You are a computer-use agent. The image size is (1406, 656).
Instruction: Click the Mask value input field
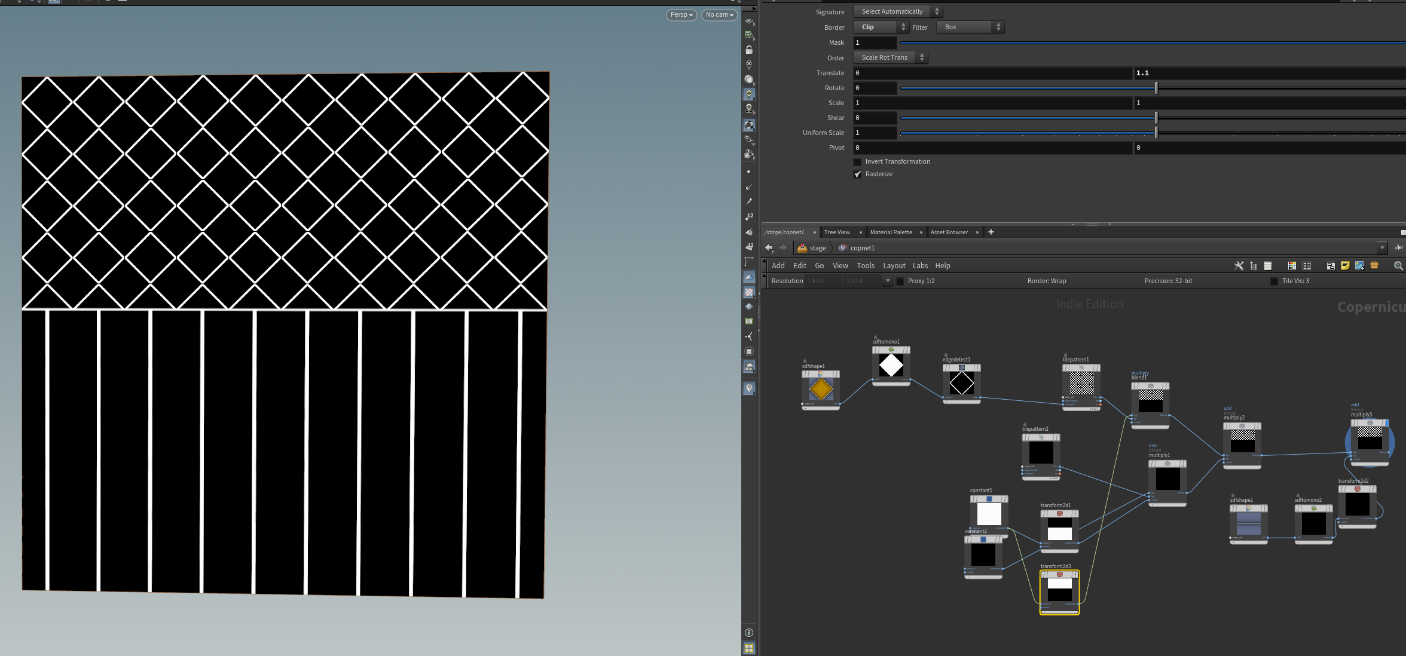coord(875,42)
